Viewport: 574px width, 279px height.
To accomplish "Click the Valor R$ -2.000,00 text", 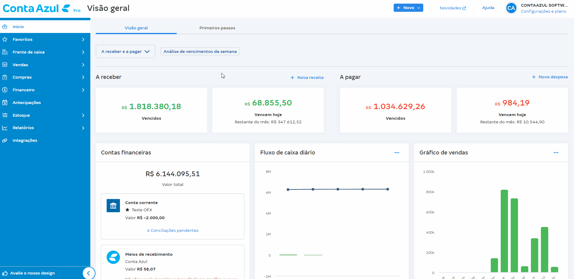I will (x=145, y=218).
